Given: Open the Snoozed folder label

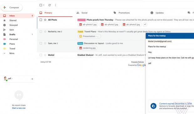Looking at the screenshot, I should [x=13, y=25].
